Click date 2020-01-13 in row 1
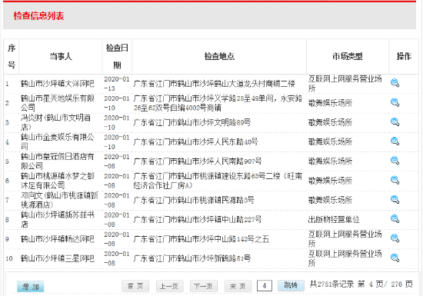423x296 pixels. [117, 84]
